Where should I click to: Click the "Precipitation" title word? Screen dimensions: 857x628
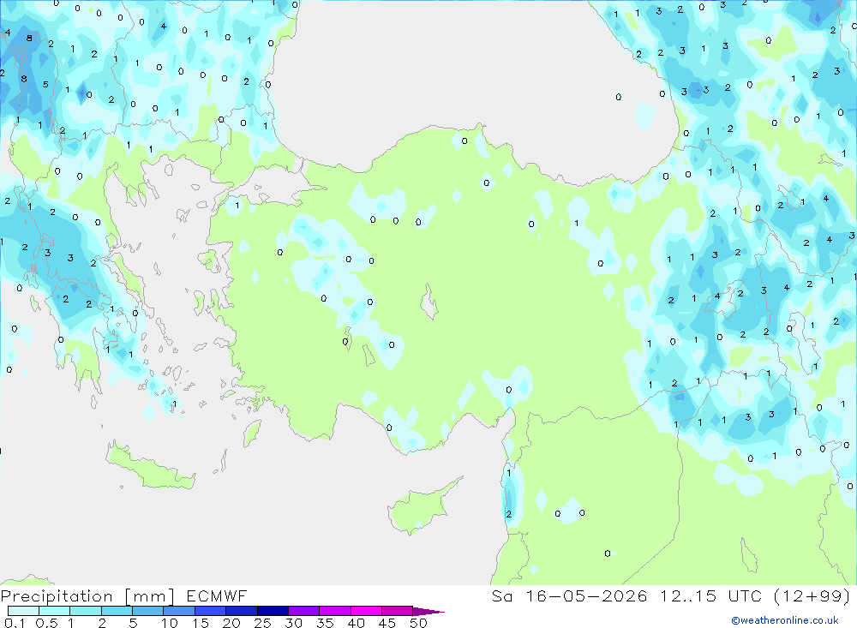click(x=57, y=596)
